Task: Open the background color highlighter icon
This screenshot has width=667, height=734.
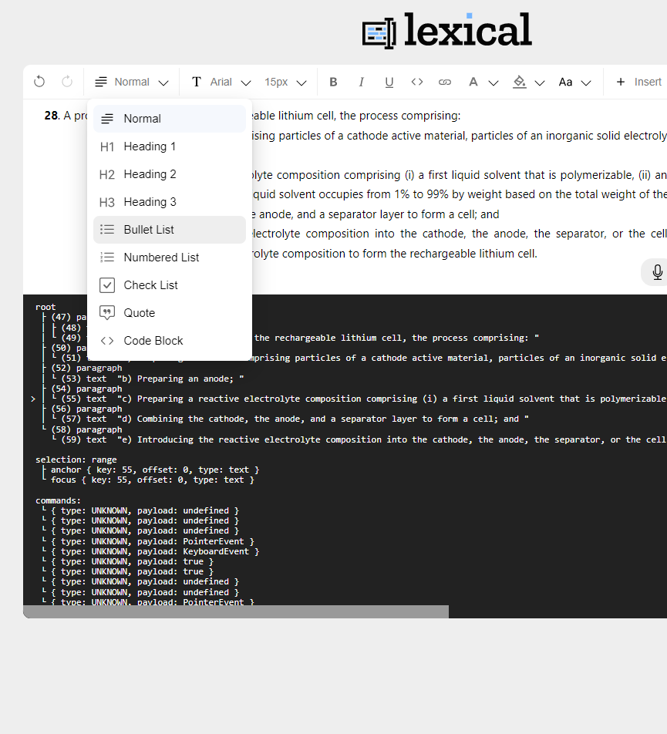Action: (519, 82)
